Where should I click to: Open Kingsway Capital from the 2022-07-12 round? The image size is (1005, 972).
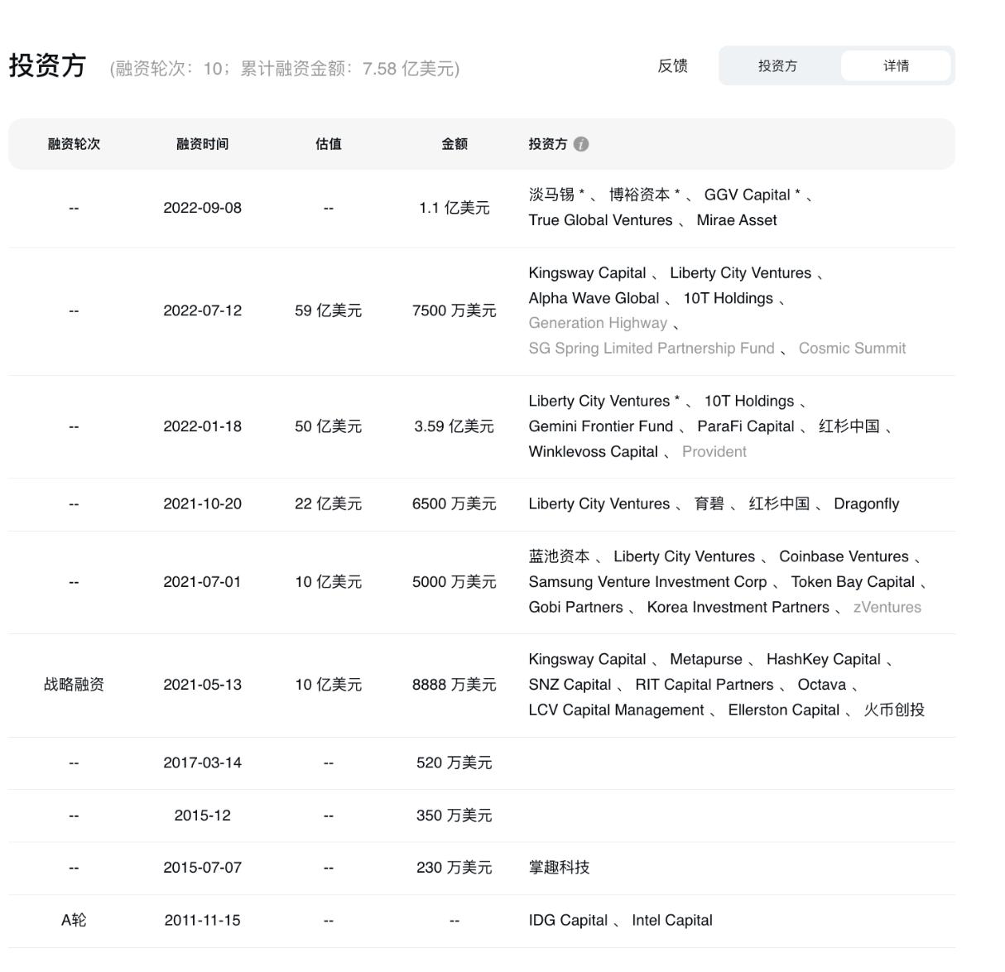(x=589, y=272)
